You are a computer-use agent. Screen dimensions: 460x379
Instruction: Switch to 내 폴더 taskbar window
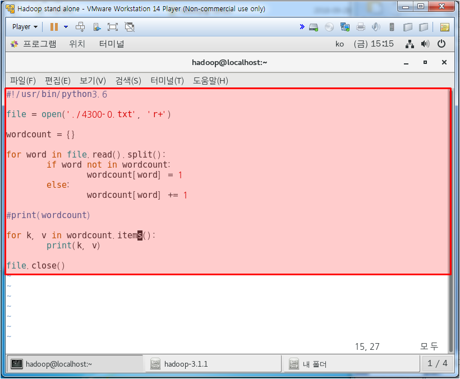tap(352, 364)
